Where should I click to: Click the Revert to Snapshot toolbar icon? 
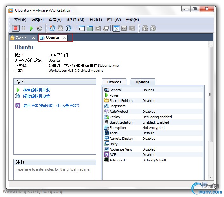60,28
